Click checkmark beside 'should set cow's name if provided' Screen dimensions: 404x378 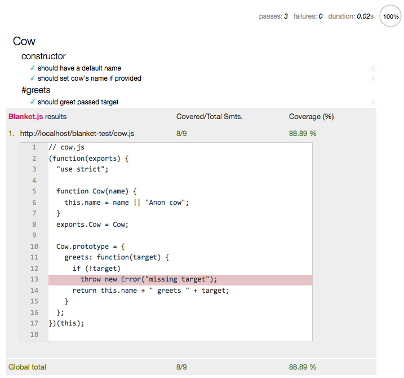point(33,78)
